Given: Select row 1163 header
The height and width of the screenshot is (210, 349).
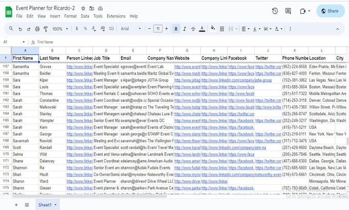Looking at the screenshot, I should [x=6, y=107].
